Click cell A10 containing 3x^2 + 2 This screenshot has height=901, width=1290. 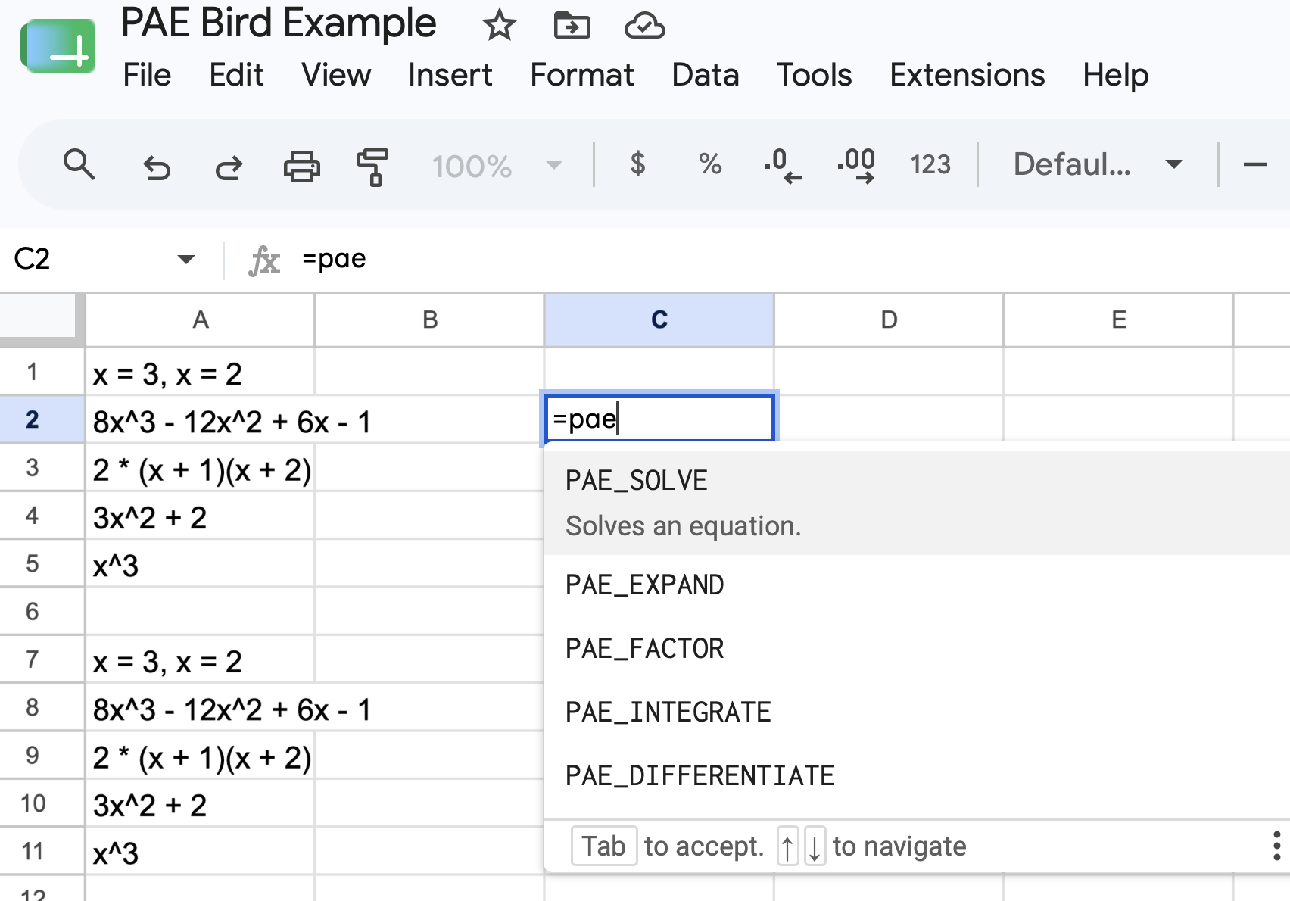tap(200, 803)
